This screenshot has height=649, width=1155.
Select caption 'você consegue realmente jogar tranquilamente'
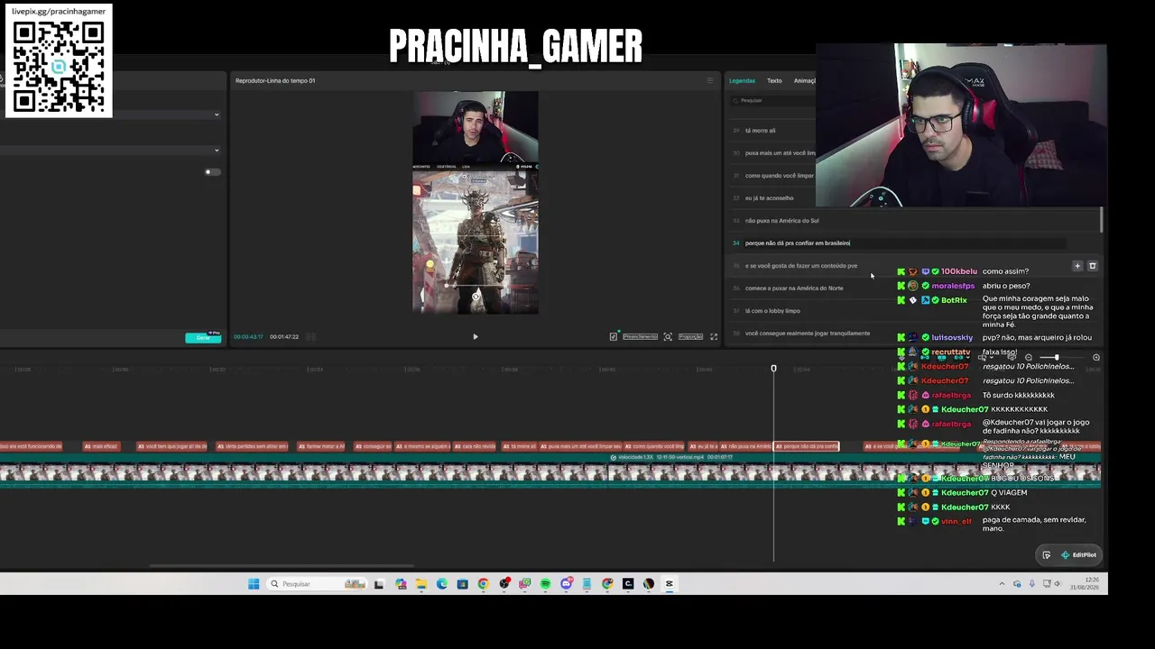tap(808, 334)
